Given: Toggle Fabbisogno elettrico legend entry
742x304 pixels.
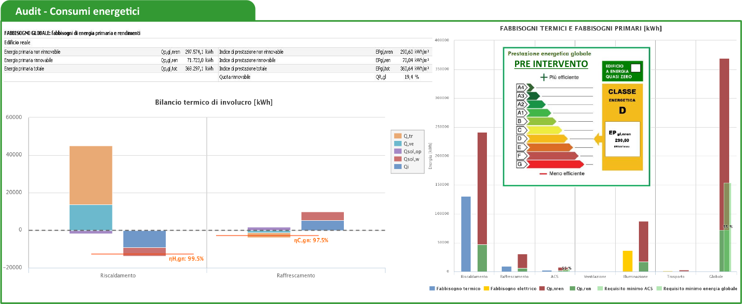Looking at the screenshot, I should coord(510,288).
